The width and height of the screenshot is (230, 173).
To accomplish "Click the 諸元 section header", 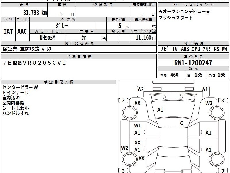I will (x=193, y=69).
